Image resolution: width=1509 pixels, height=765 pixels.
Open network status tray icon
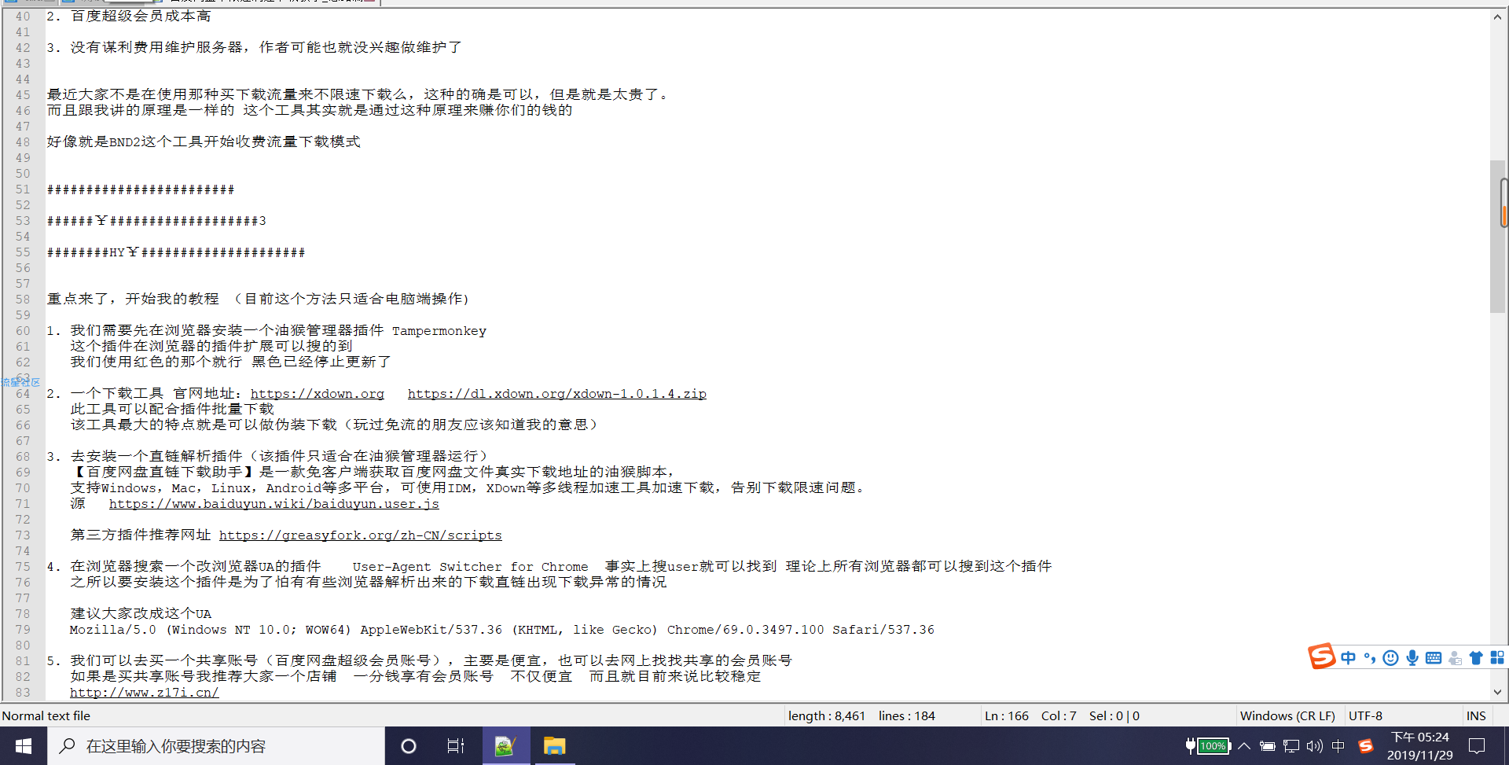click(1291, 746)
